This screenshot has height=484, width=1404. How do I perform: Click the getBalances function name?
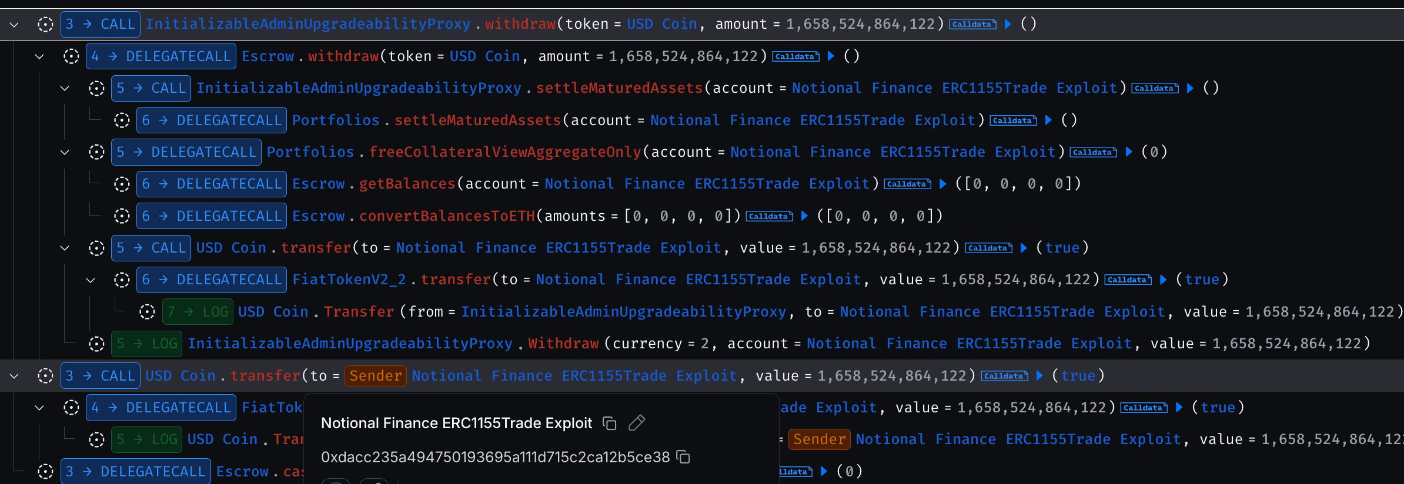[407, 184]
